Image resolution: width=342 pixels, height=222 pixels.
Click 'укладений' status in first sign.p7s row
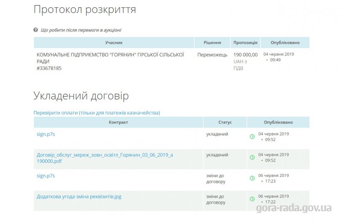[x=217, y=134]
